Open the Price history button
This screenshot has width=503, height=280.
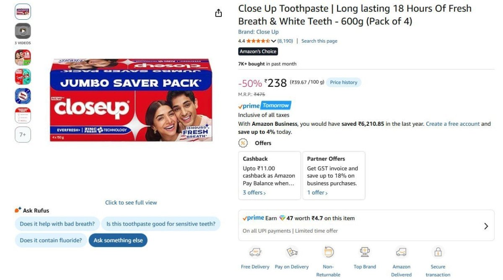coord(343,82)
